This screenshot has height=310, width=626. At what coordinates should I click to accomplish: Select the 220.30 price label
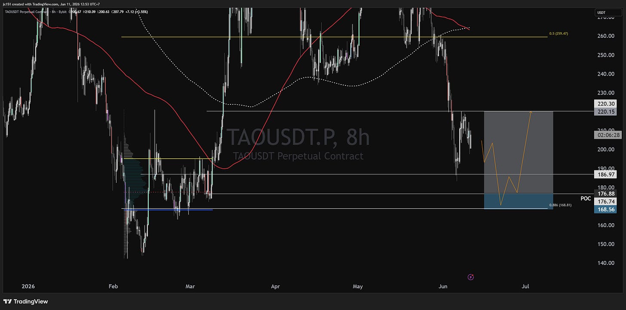[605, 103]
